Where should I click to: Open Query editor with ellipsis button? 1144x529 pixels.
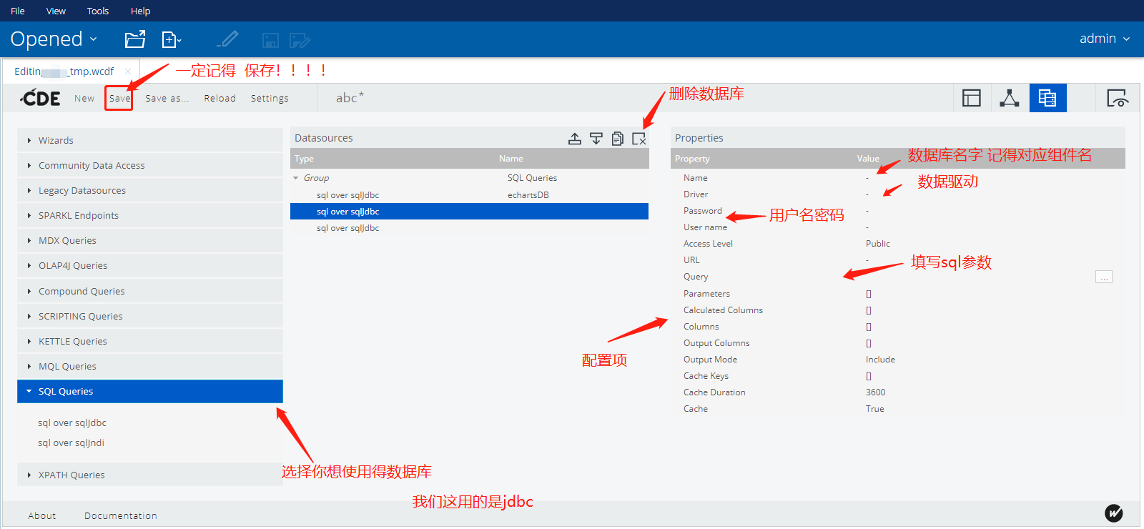(x=1104, y=277)
